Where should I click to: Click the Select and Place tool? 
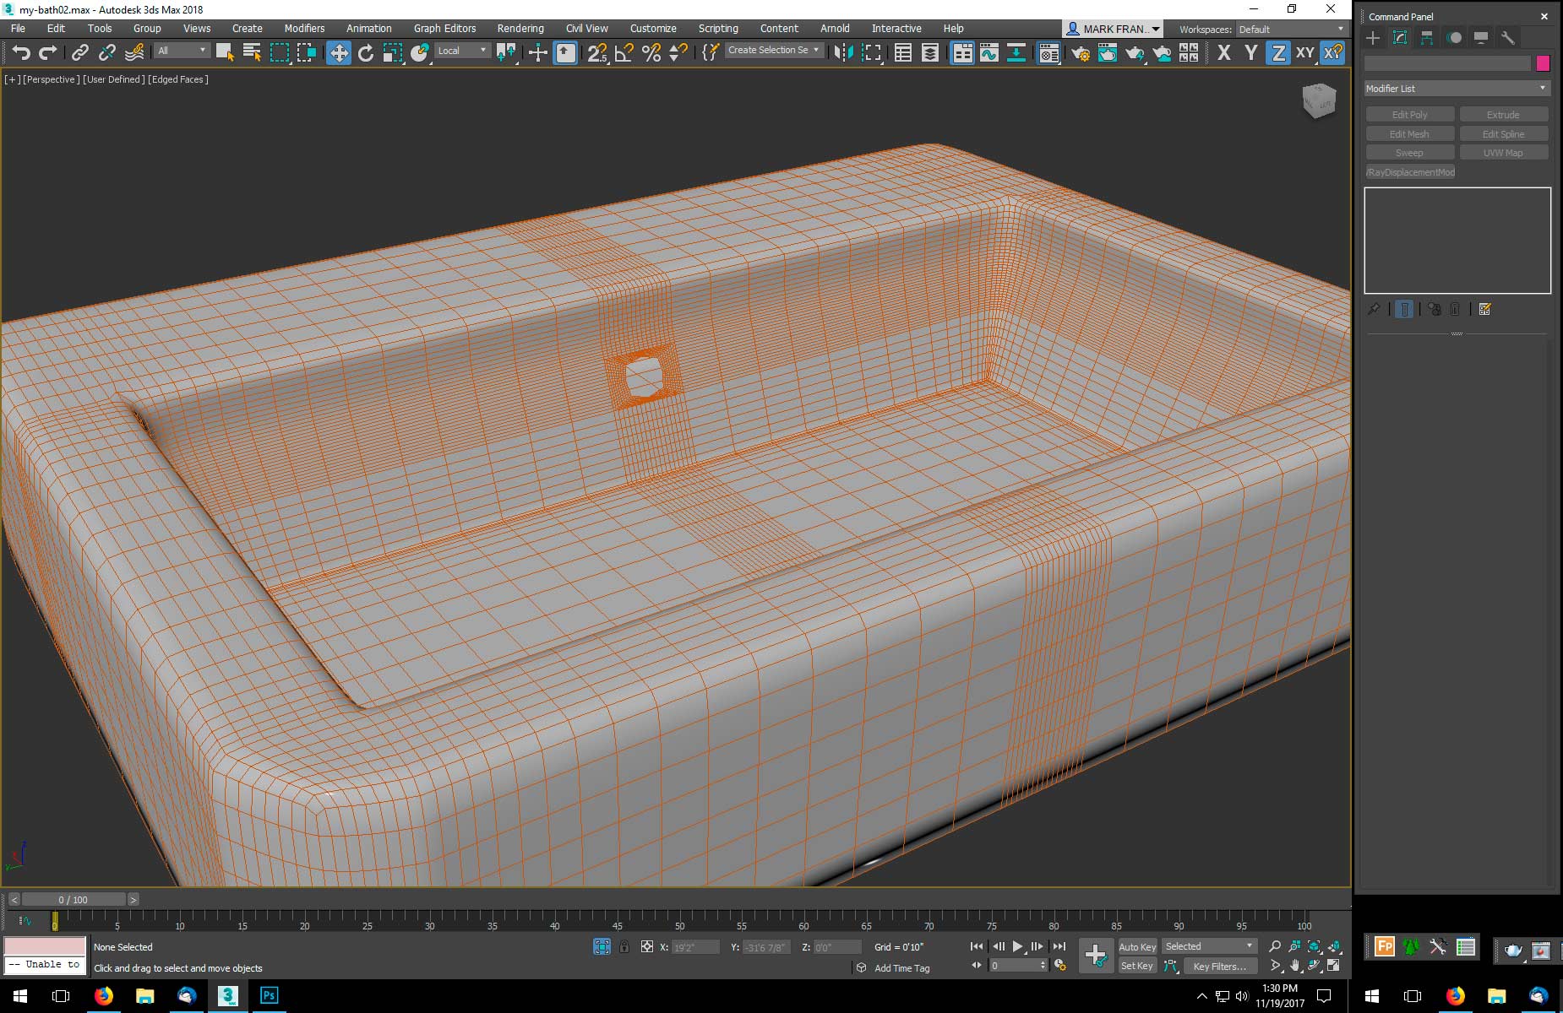[419, 52]
